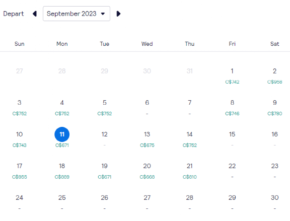Screen dimensions: 290x221
Task: Pick Monday September 4
Action: point(62,108)
